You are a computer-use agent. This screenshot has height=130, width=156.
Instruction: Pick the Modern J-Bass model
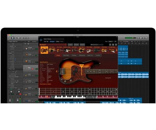(x=67, y=50)
